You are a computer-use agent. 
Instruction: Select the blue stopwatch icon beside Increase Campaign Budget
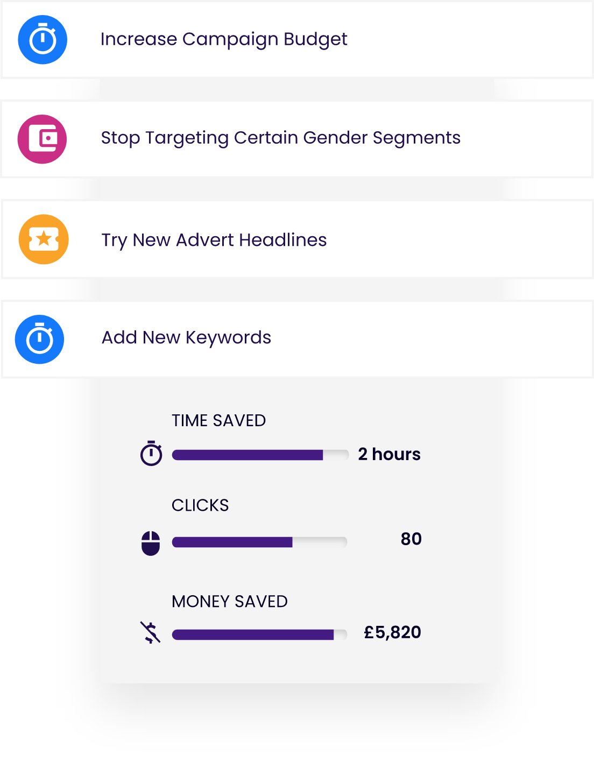[43, 39]
